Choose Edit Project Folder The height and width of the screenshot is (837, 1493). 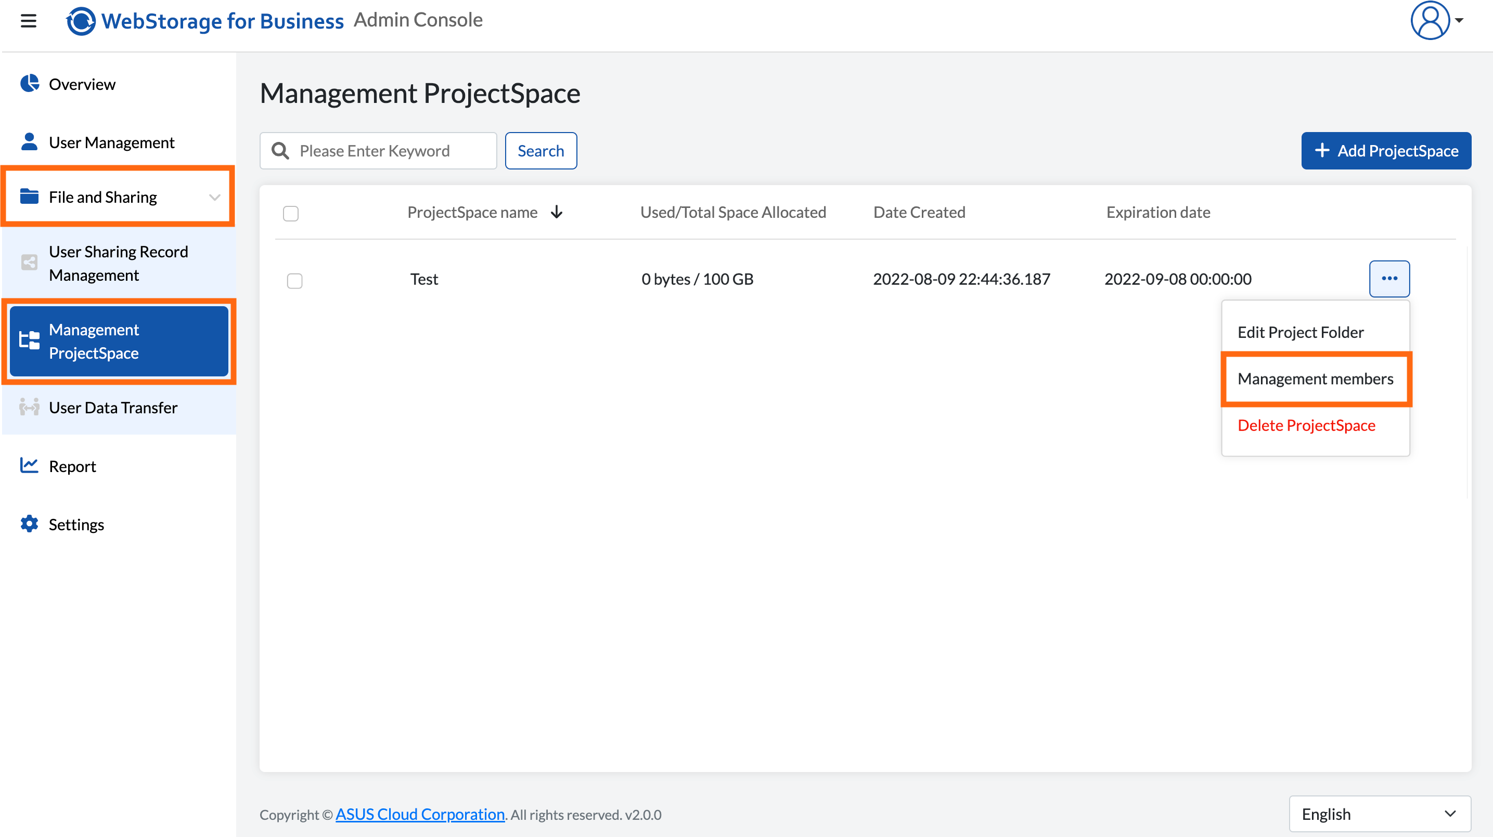point(1301,332)
